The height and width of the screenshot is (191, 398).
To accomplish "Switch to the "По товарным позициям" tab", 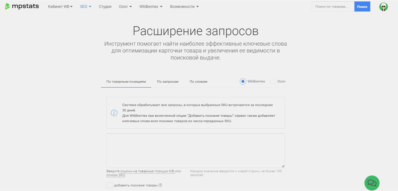I will click(x=126, y=82).
